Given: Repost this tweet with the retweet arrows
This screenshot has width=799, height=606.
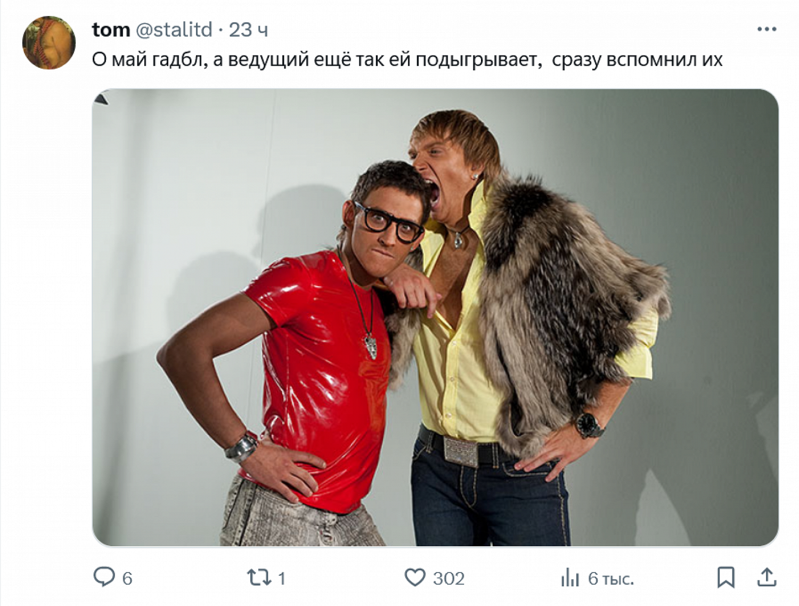Looking at the screenshot, I should 259,577.
